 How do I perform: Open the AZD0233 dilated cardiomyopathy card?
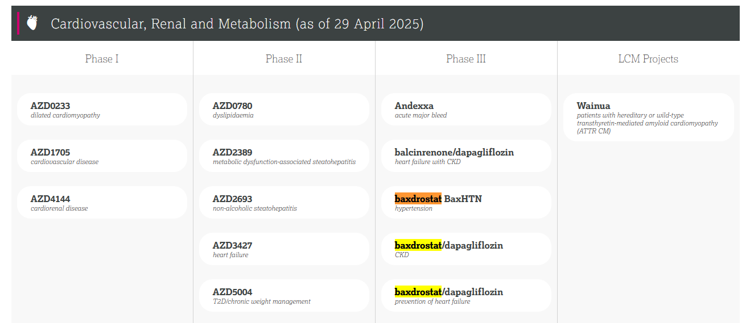(x=102, y=110)
